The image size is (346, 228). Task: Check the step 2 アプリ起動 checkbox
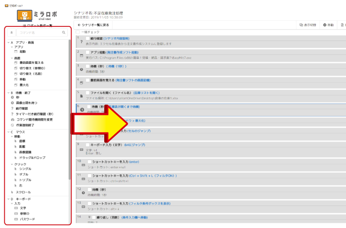point(87,52)
